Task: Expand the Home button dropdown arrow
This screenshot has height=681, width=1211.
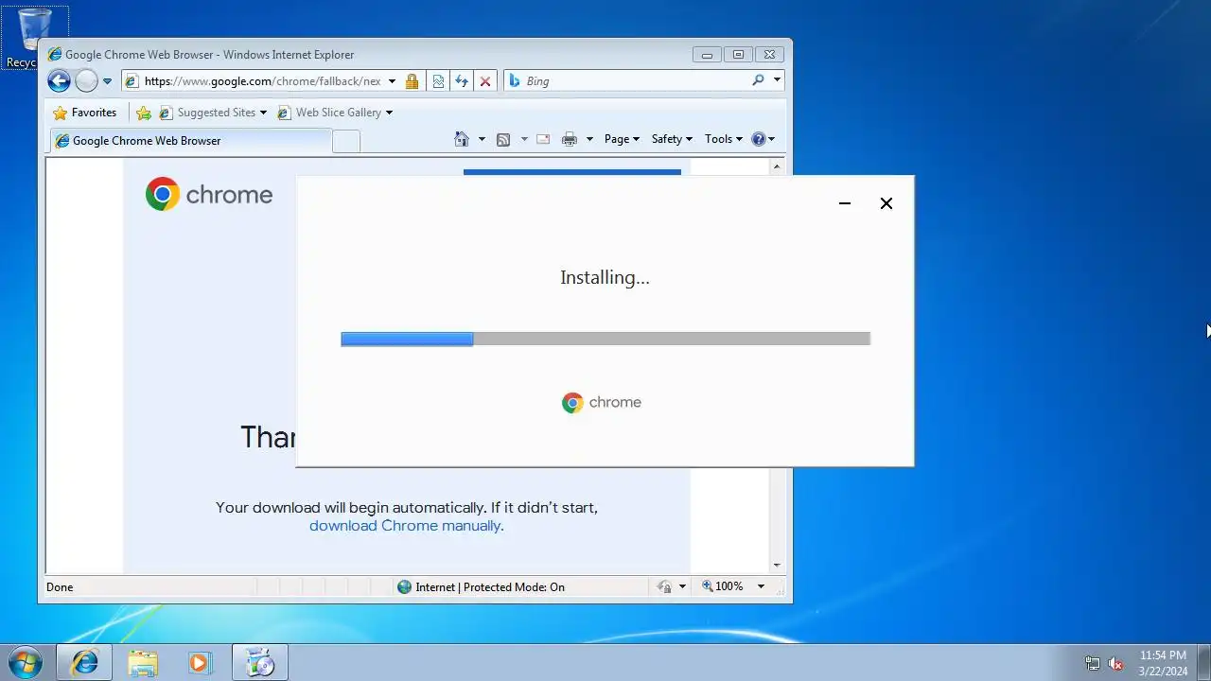Action: pos(482,139)
